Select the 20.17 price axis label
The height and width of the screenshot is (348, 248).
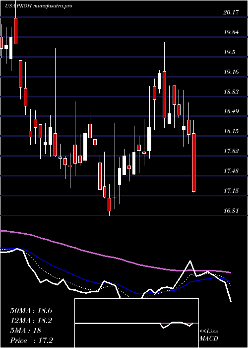click(x=231, y=12)
